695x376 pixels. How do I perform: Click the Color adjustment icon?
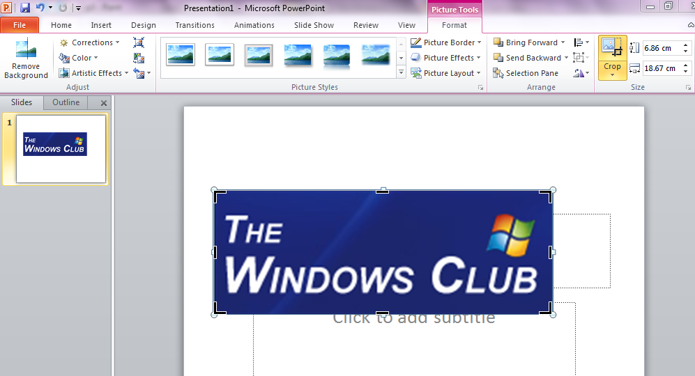click(x=64, y=58)
